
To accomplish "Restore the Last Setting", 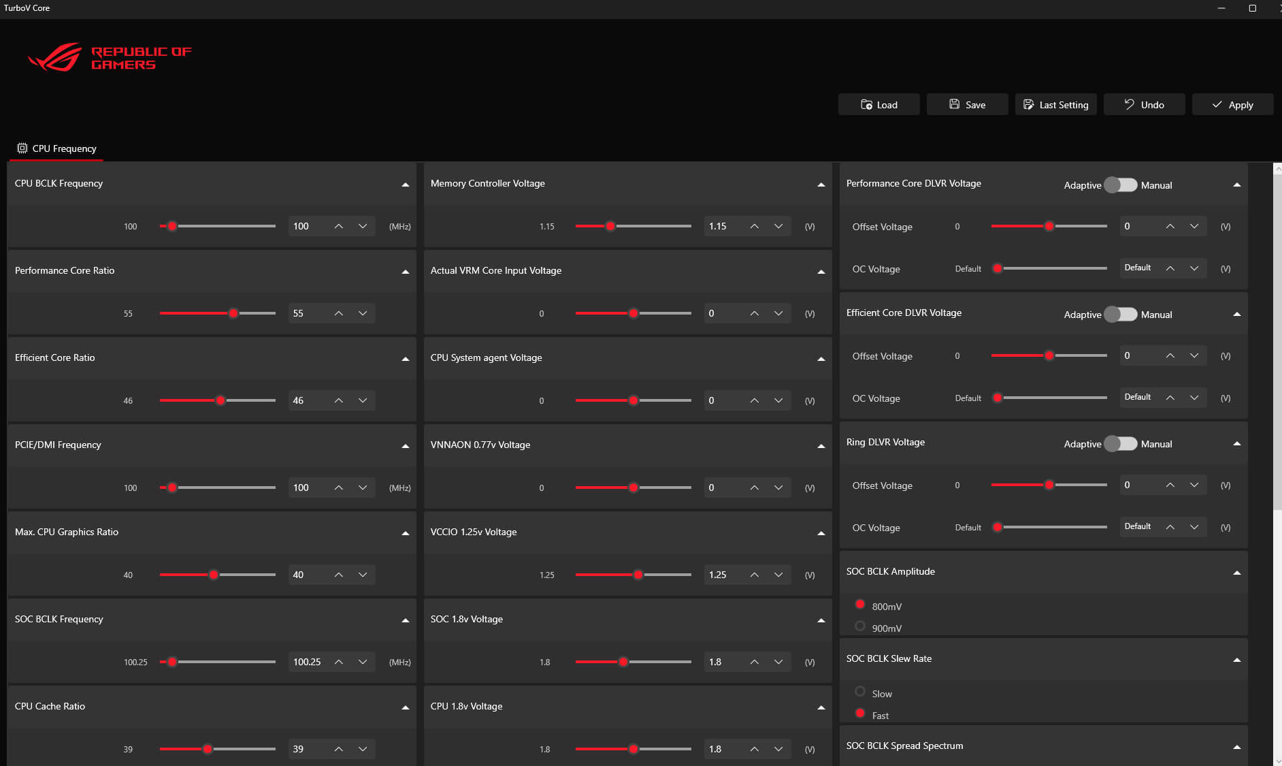I will [1055, 105].
